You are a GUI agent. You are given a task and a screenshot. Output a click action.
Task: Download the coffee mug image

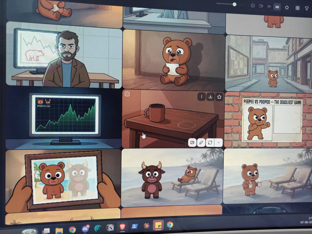coord(210,97)
